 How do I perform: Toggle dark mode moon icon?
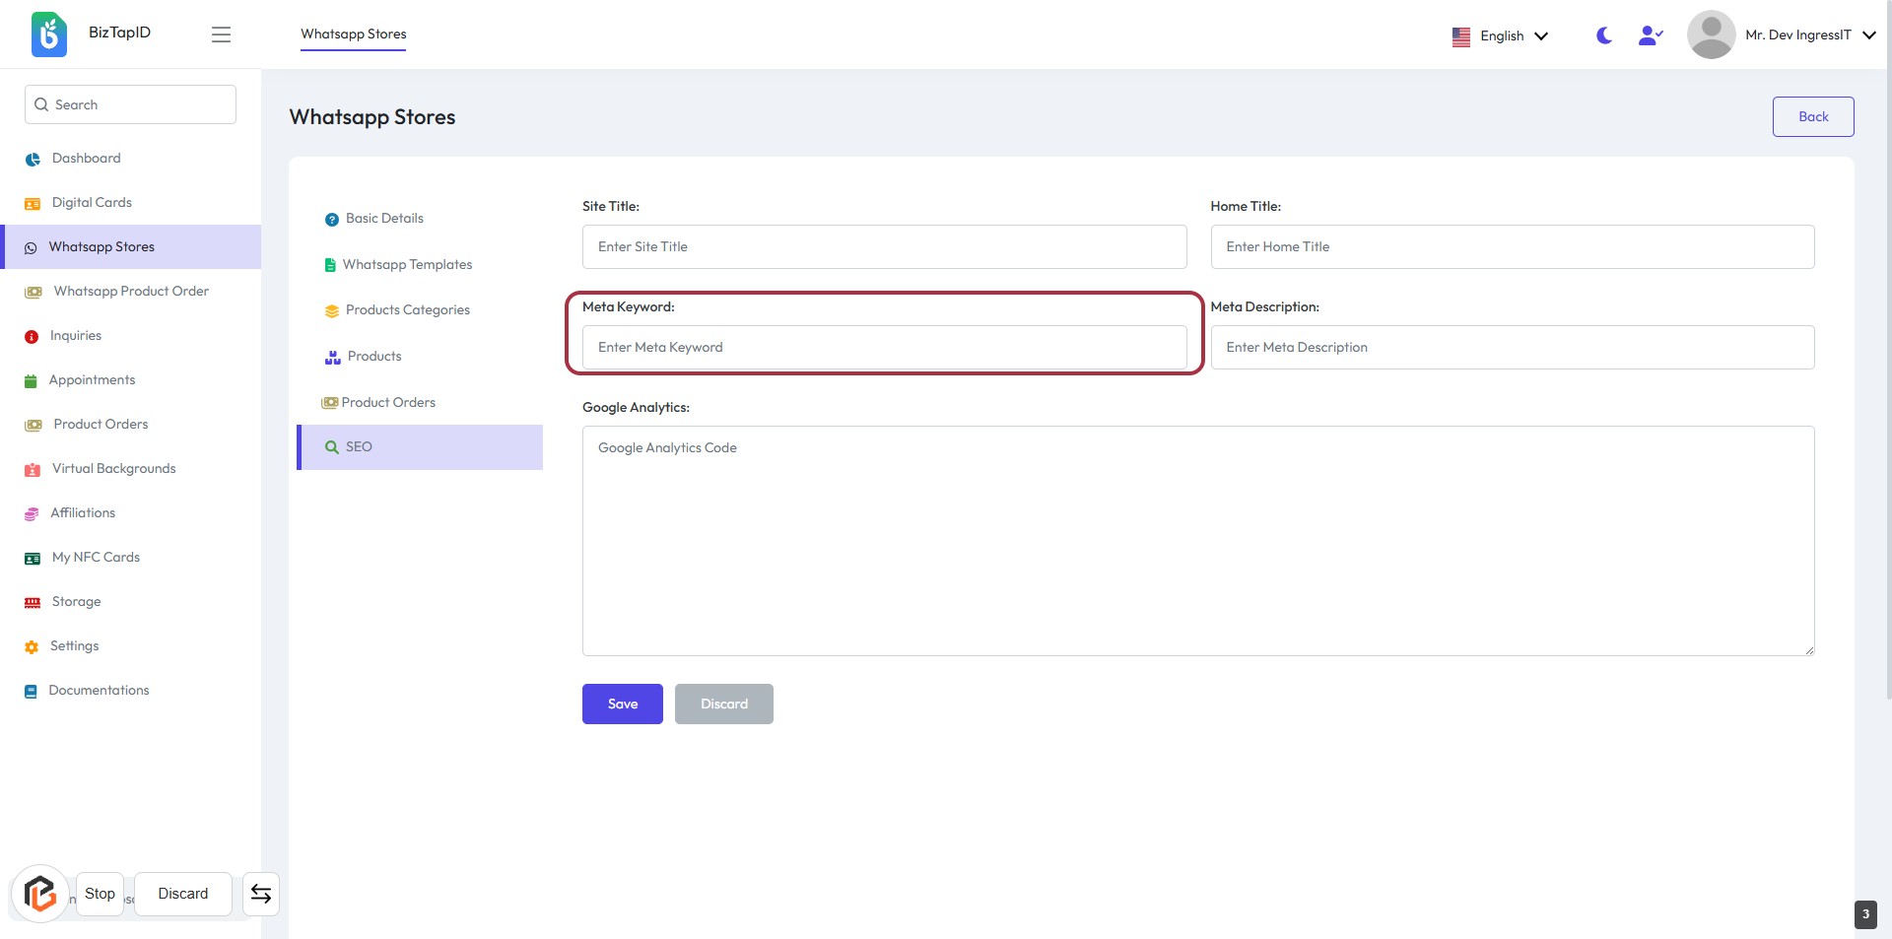(x=1603, y=35)
